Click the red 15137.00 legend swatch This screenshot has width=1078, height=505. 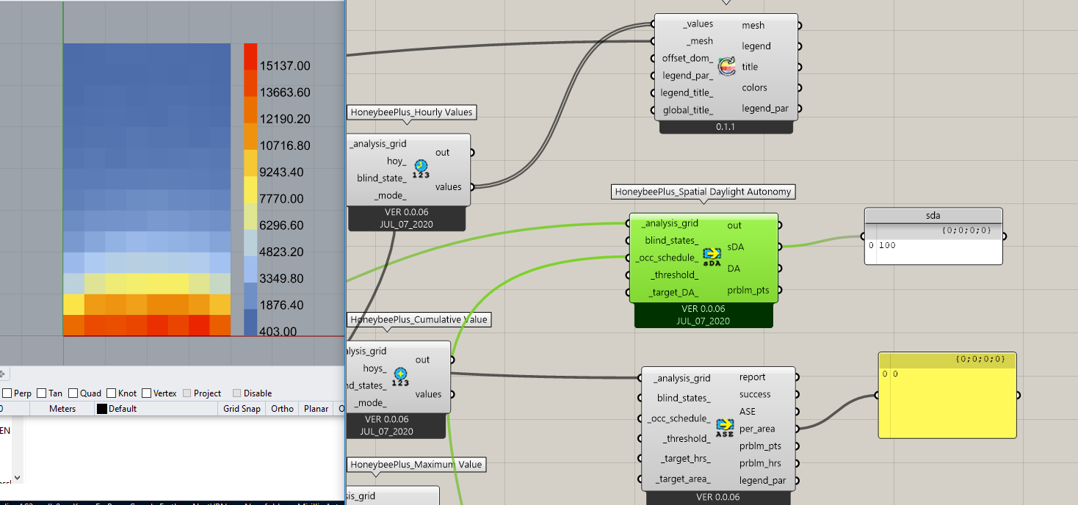pyautogui.click(x=250, y=57)
